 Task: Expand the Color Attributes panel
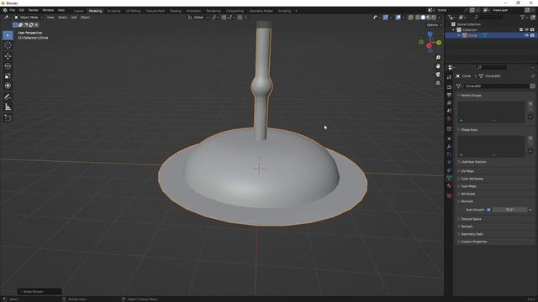pos(472,179)
